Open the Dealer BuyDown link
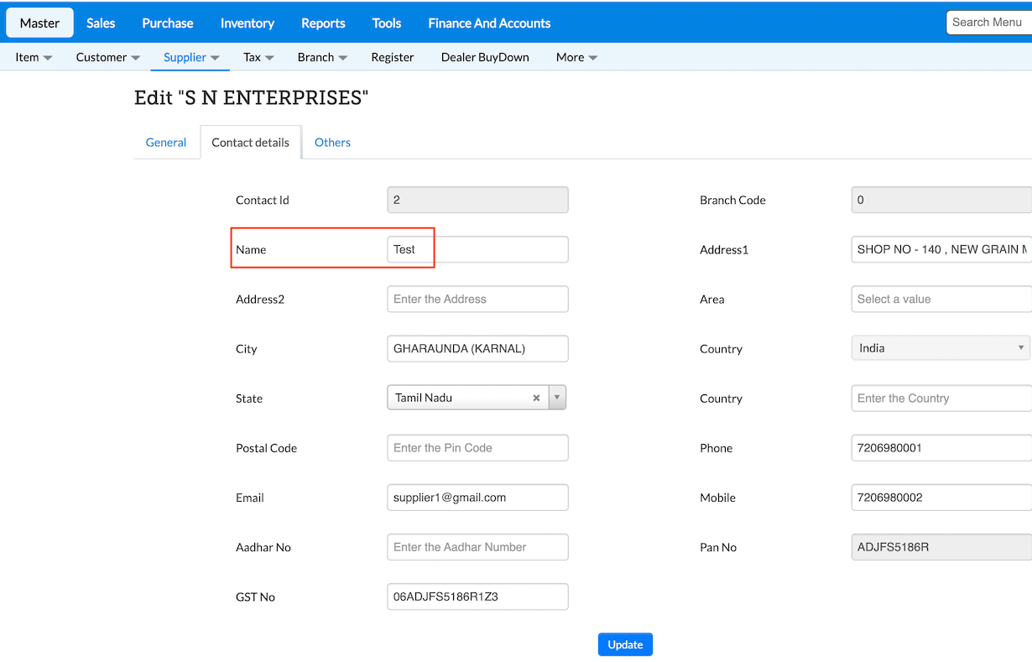Screen dimensions: 1032x662 coord(485,57)
